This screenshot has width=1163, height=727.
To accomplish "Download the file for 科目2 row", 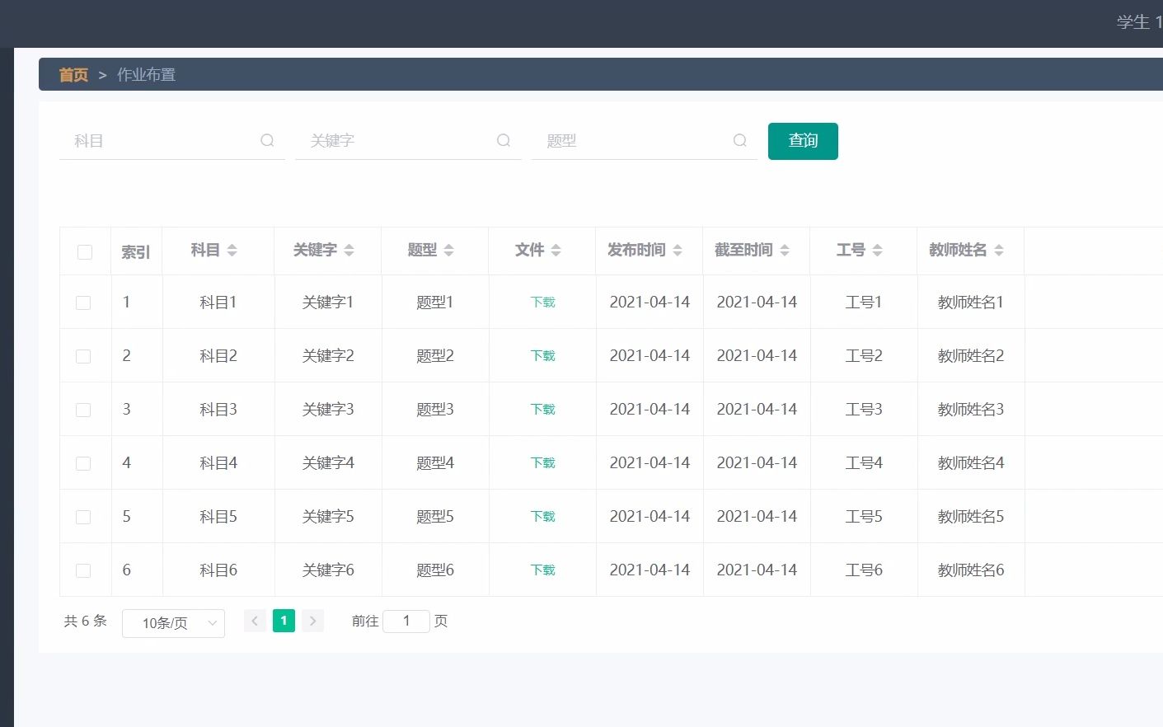I will 542,355.
